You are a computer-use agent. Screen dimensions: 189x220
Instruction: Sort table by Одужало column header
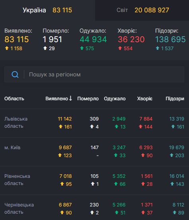pyautogui.click(x=115, y=99)
